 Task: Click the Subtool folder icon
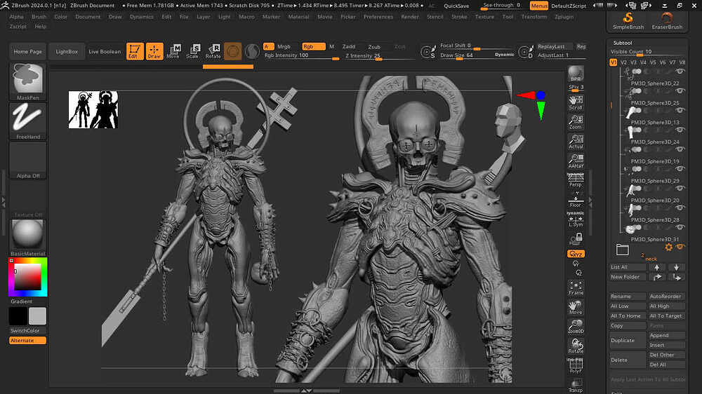tap(622, 250)
